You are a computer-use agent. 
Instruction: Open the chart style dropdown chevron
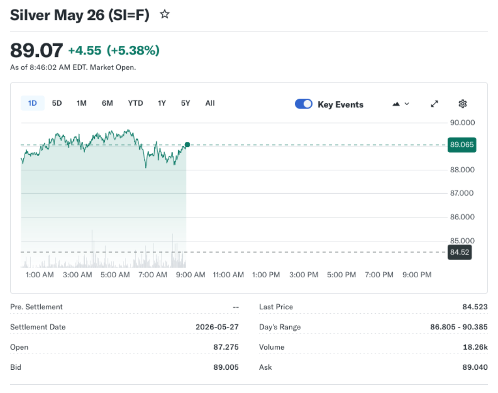tap(406, 104)
